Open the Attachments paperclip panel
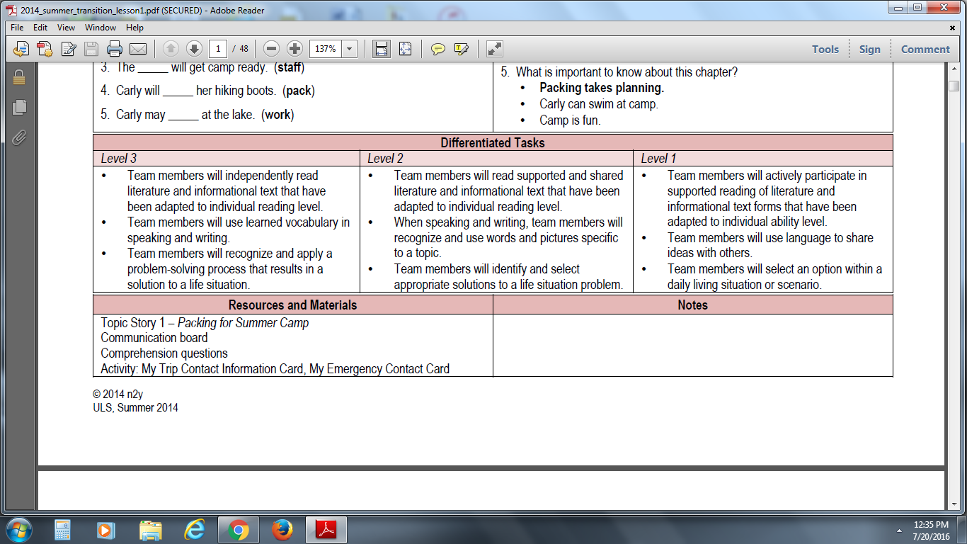 click(x=19, y=137)
